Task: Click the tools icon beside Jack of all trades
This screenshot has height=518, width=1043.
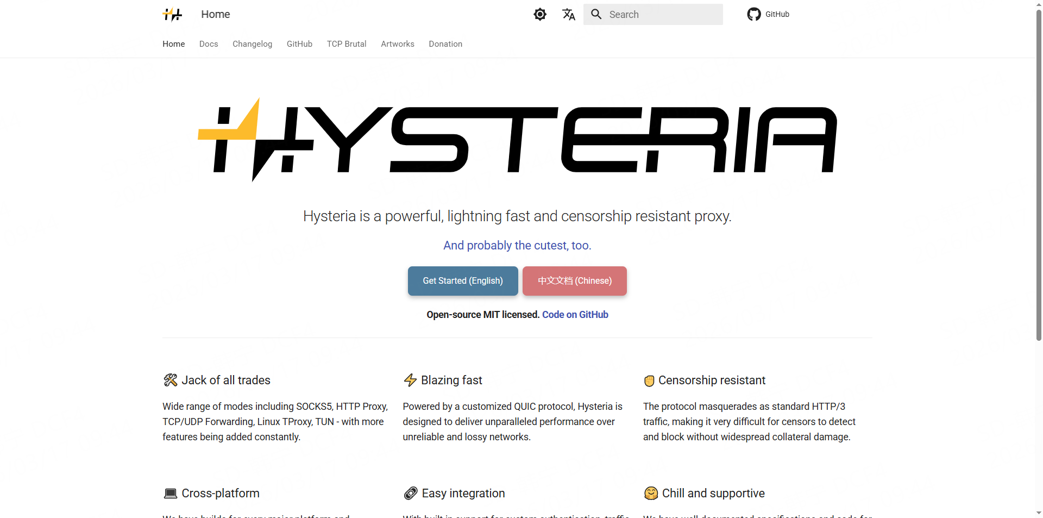Action: [x=171, y=380]
